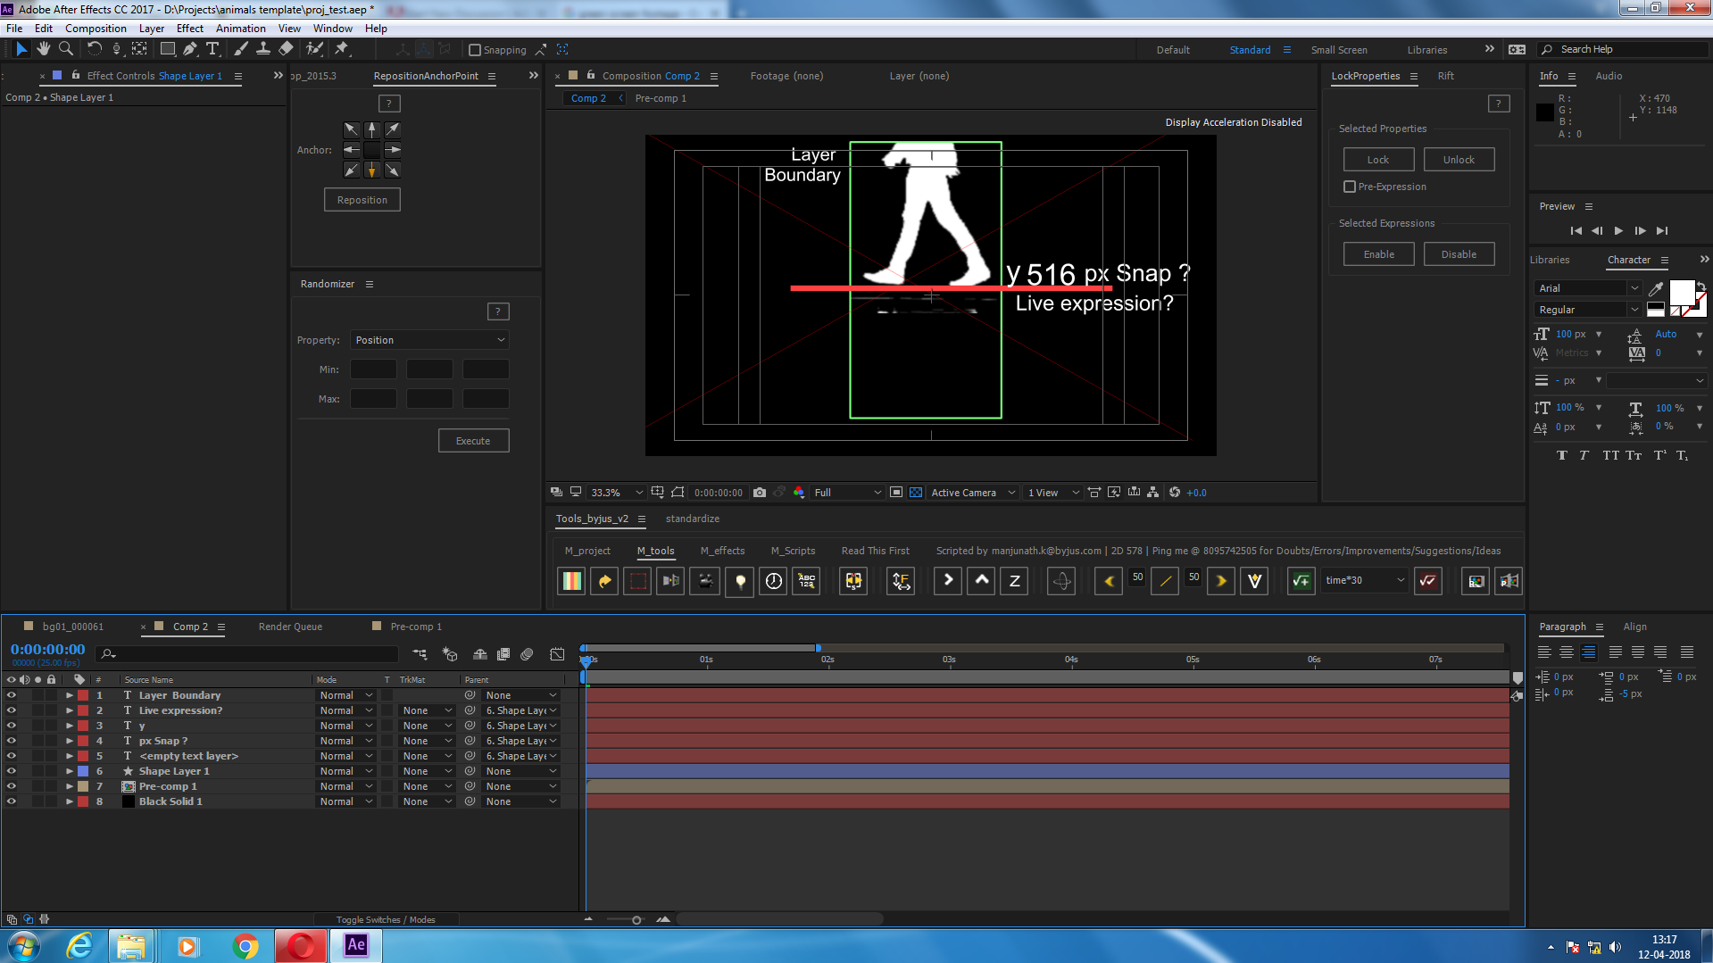Select the Puppet Pin tool
Image resolution: width=1713 pixels, height=963 pixels.
(342, 49)
